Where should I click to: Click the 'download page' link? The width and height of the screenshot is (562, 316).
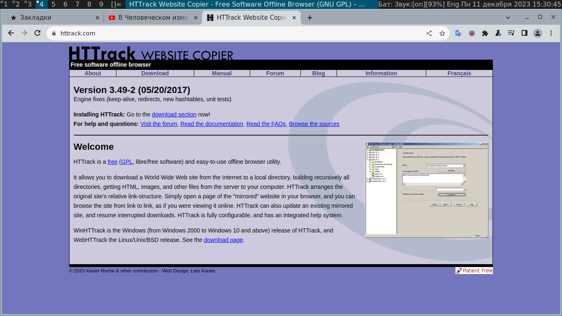pyautogui.click(x=223, y=240)
